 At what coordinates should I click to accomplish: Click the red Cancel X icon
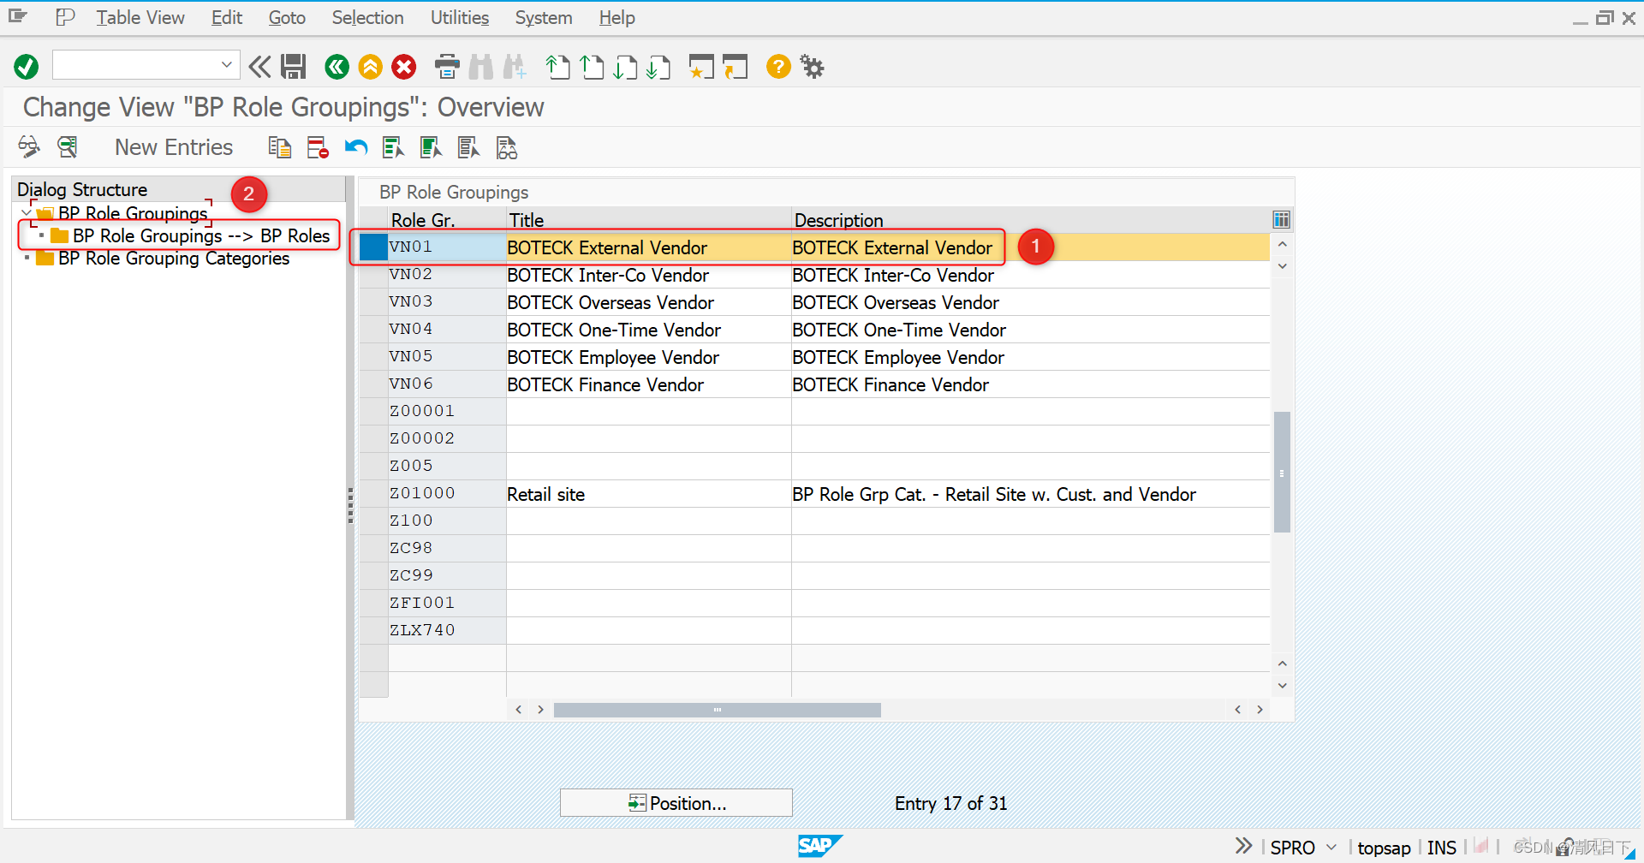404,67
